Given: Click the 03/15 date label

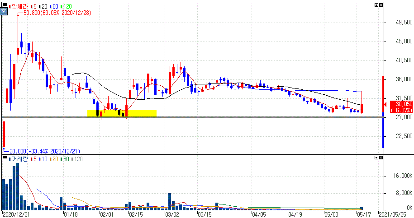Looking at the screenshot, I should pos(205,214).
